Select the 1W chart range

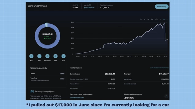point(144,19)
